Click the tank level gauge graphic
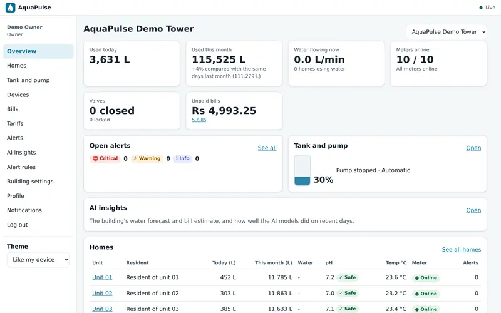The height and width of the screenshot is (313, 501). [302, 170]
